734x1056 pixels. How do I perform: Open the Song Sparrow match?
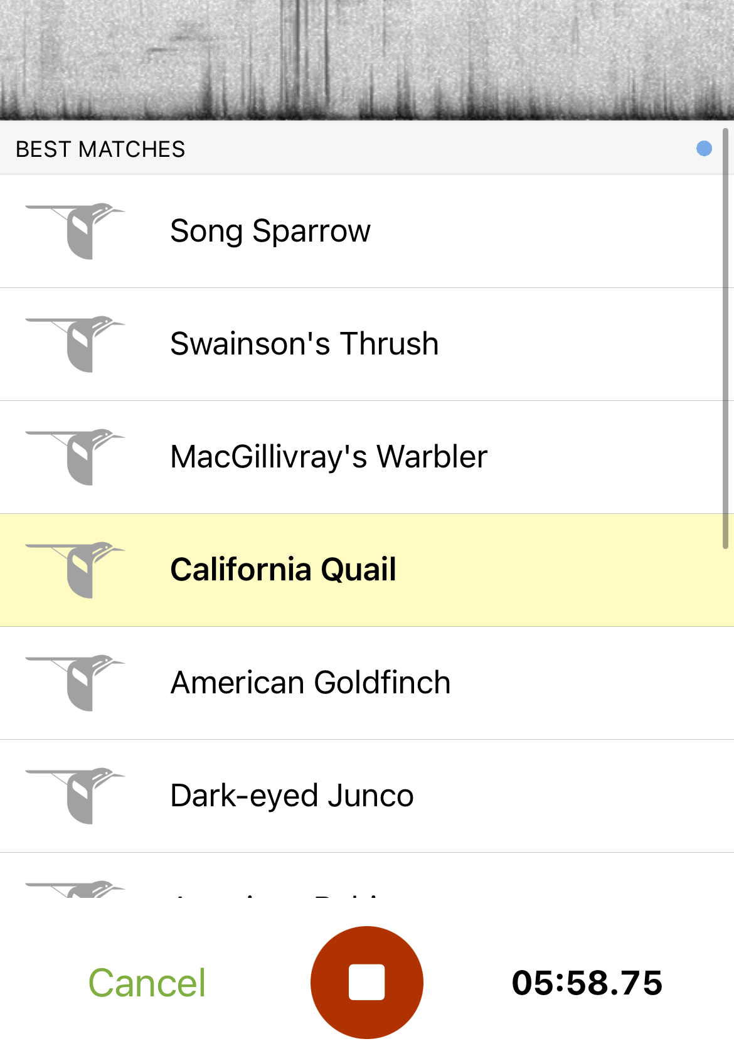[x=270, y=231]
